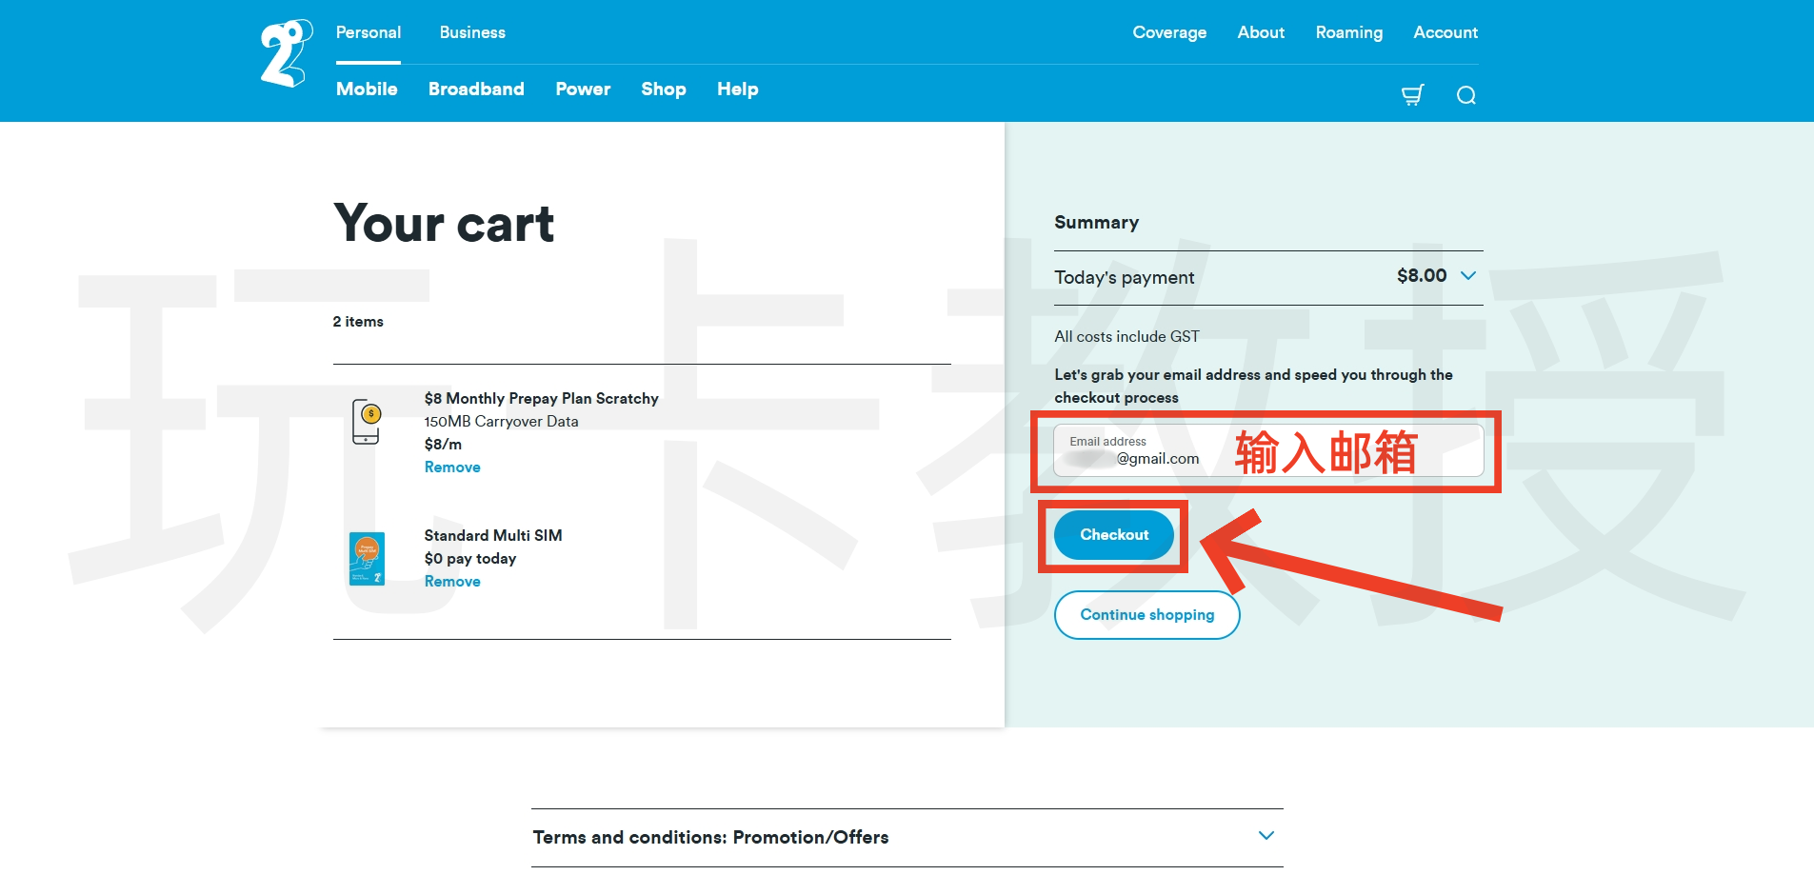Click the Checkout button

(x=1114, y=535)
